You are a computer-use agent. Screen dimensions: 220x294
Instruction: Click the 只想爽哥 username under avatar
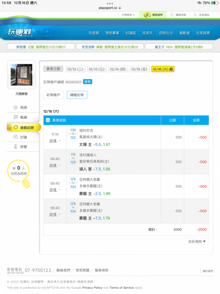tap(21, 94)
